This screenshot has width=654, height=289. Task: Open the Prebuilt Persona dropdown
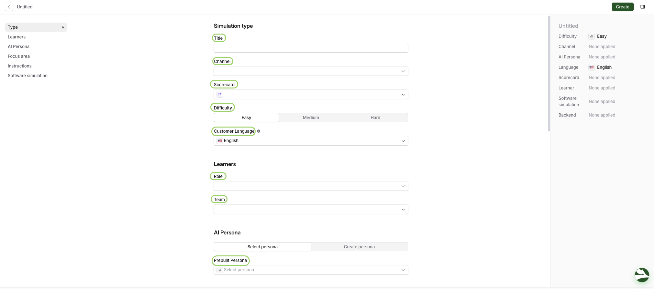pos(311,270)
